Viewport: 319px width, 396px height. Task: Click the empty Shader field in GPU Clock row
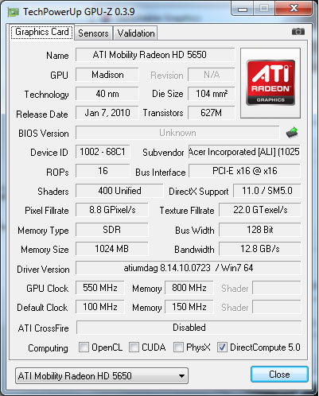pyautogui.click(x=277, y=288)
